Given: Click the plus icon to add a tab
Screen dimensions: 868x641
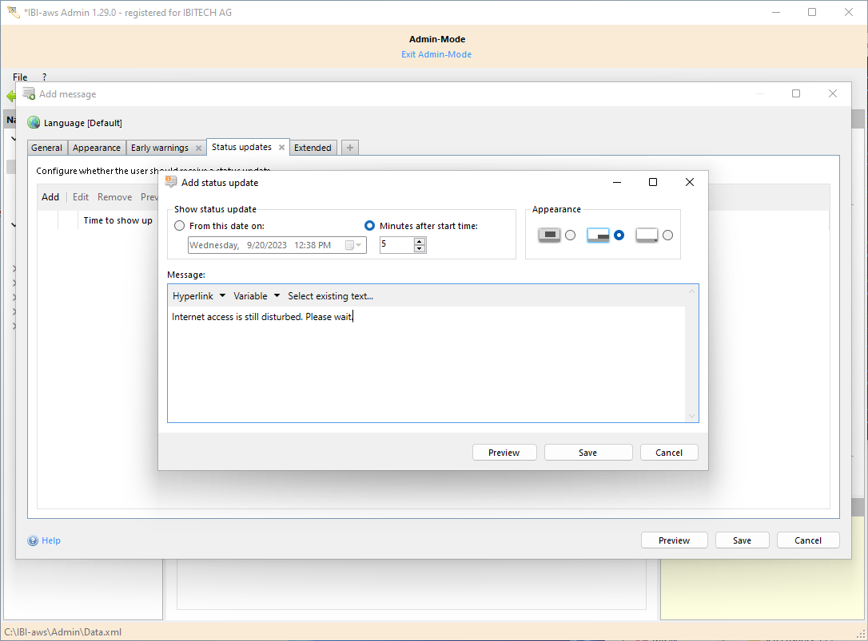Looking at the screenshot, I should tap(350, 148).
